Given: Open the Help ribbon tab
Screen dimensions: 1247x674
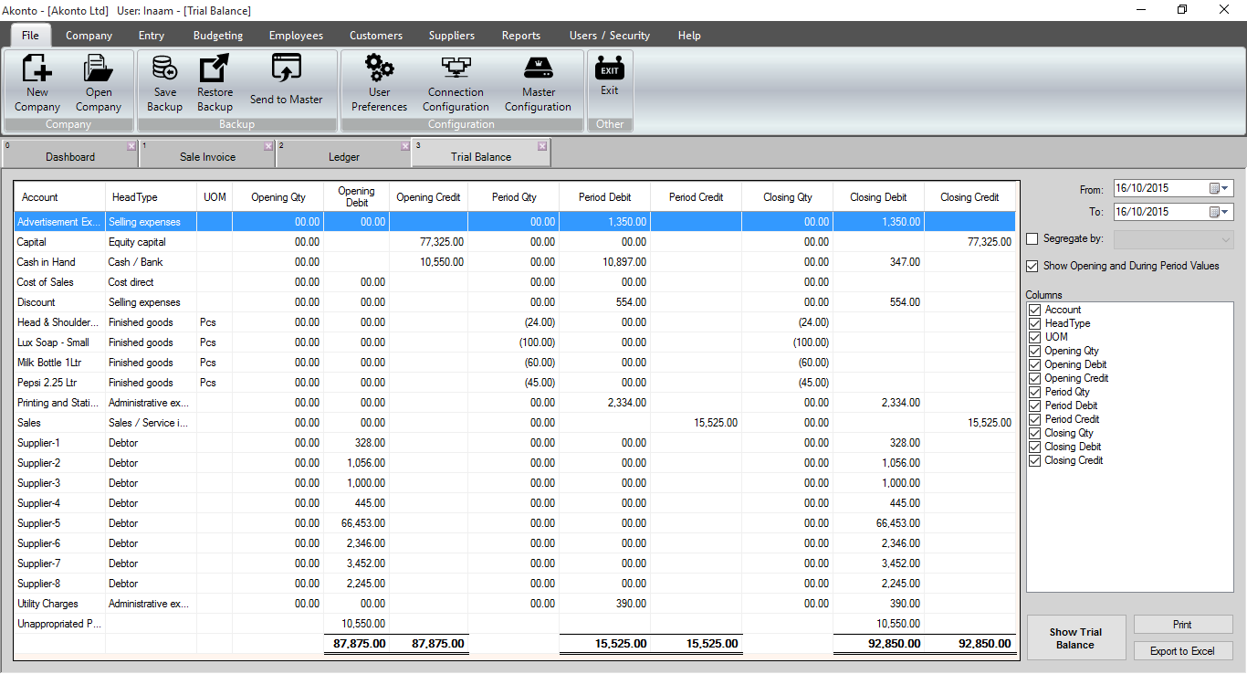Looking at the screenshot, I should point(690,36).
